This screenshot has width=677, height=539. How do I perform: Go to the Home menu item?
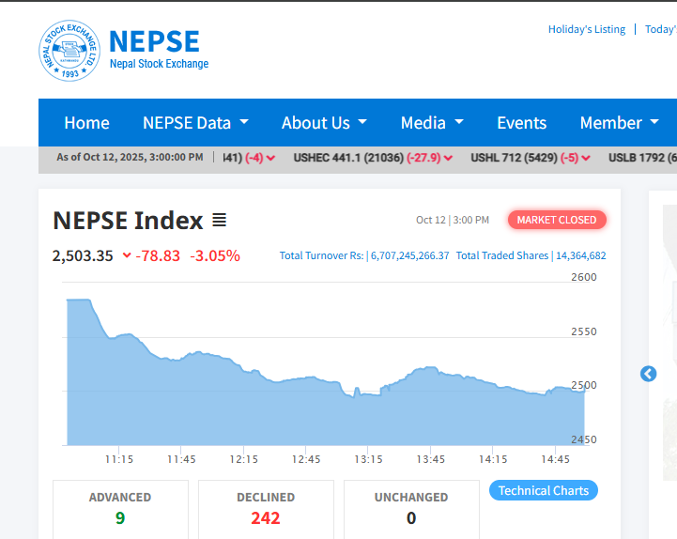(x=86, y=123)
